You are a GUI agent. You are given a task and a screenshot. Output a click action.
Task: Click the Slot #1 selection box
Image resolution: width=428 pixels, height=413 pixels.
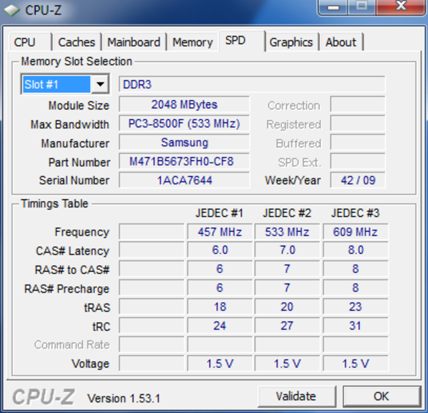pos(56,85)
